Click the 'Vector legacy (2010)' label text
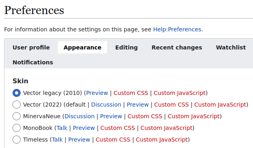The width and height of the screenshot is (253, 148). click(x=53, y=93)
